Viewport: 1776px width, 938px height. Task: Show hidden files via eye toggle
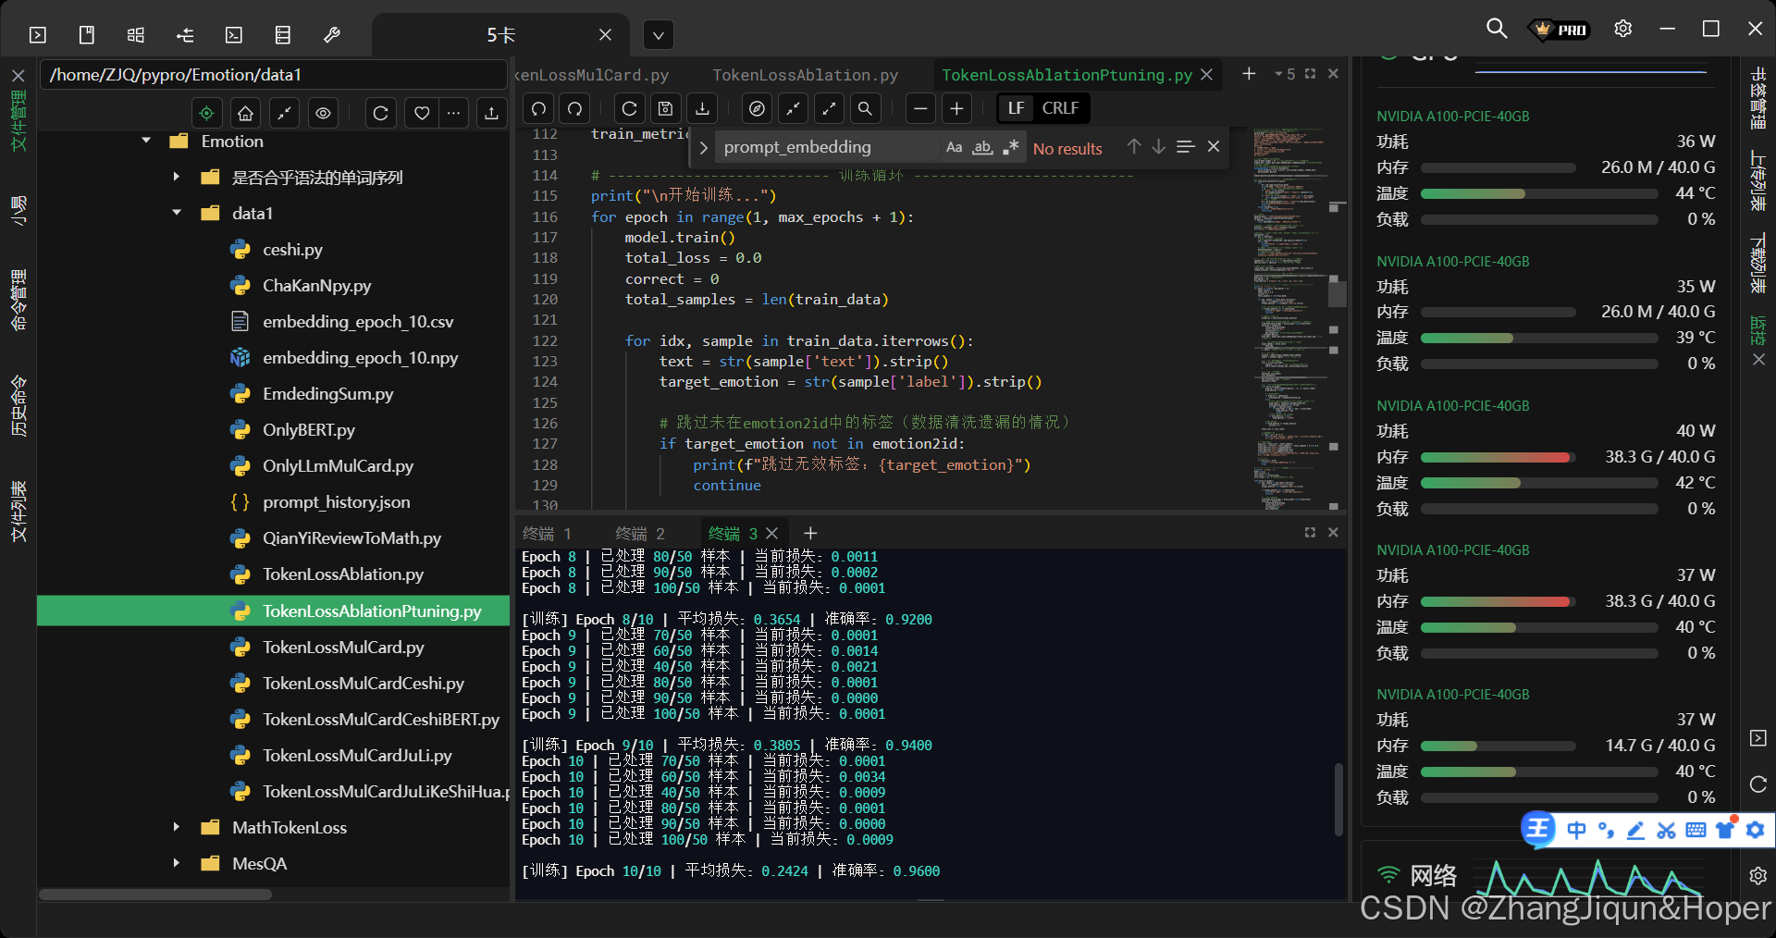pos(323,113)
